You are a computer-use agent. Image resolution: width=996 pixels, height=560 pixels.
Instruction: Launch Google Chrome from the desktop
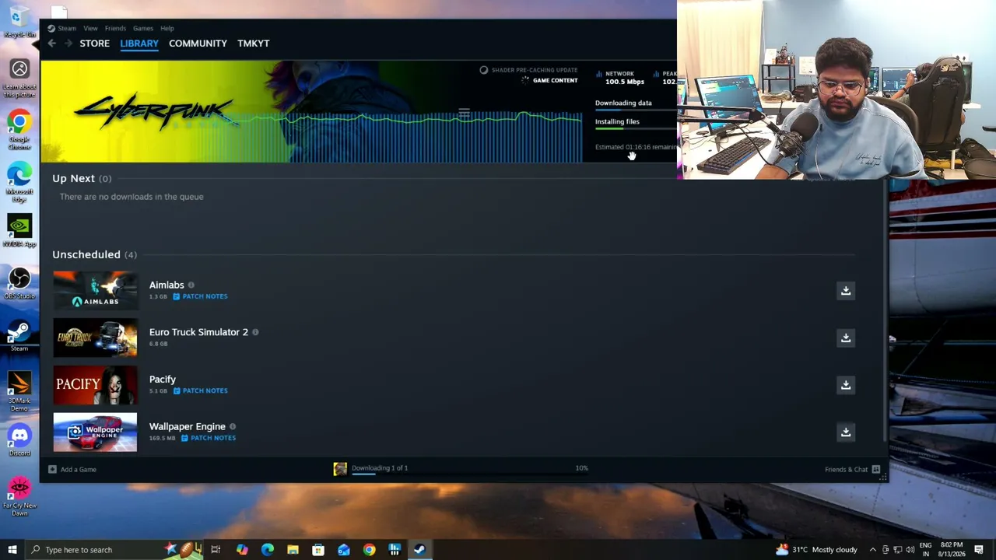pos(19,130)
